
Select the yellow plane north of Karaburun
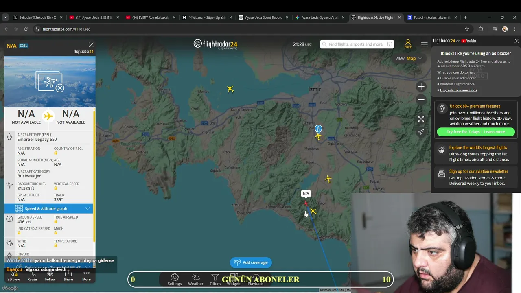(230, 89)
